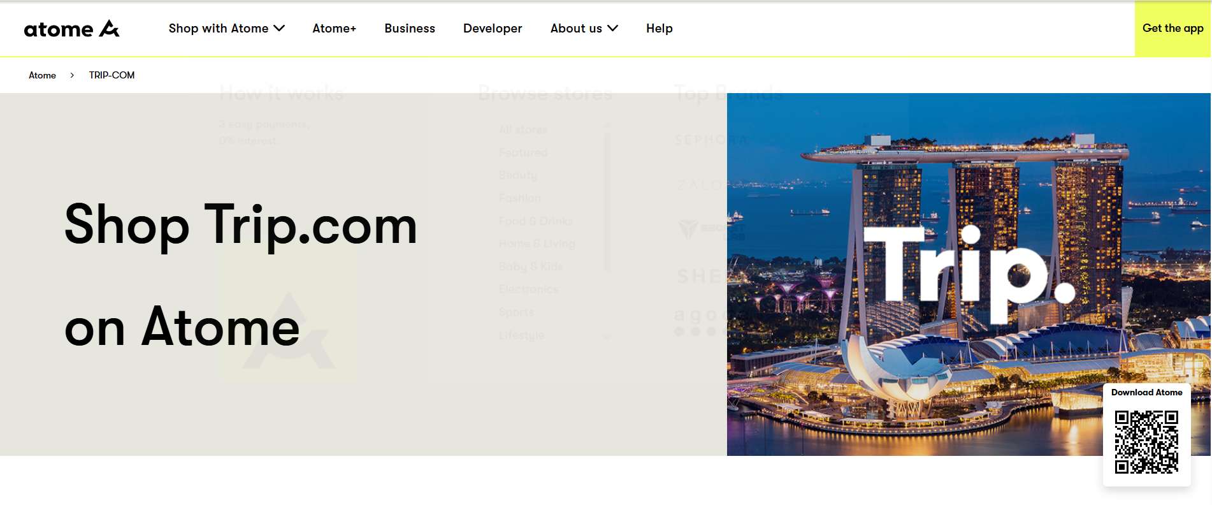
Task: Expand the About us menu chevron
Action: (613, 29)
